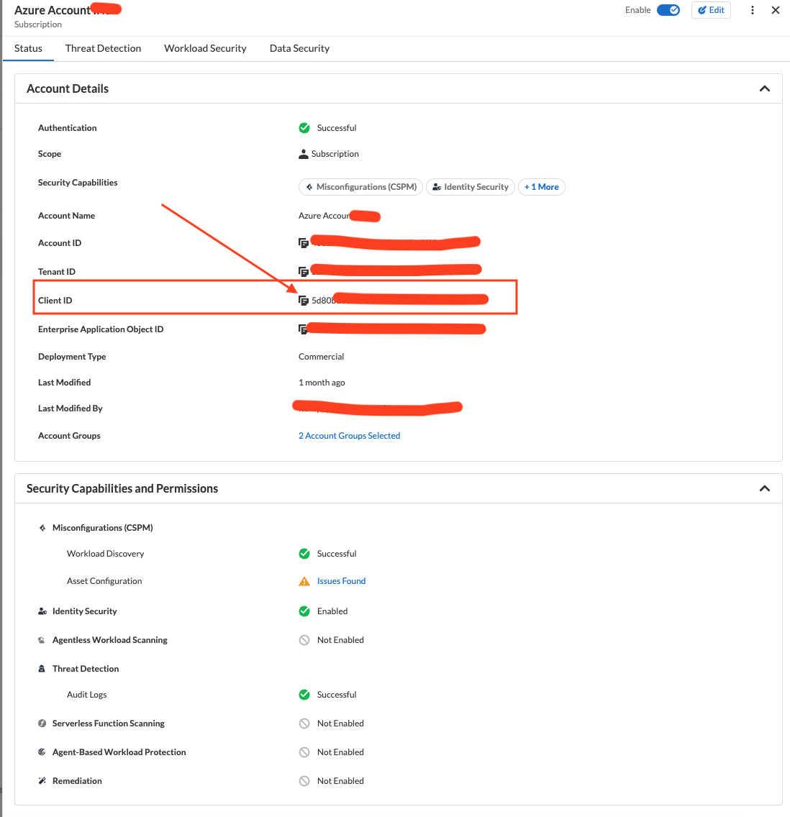Collapse Security Capabilities and Permissions section
Screen dimensions: 790x817
[765, 488]
